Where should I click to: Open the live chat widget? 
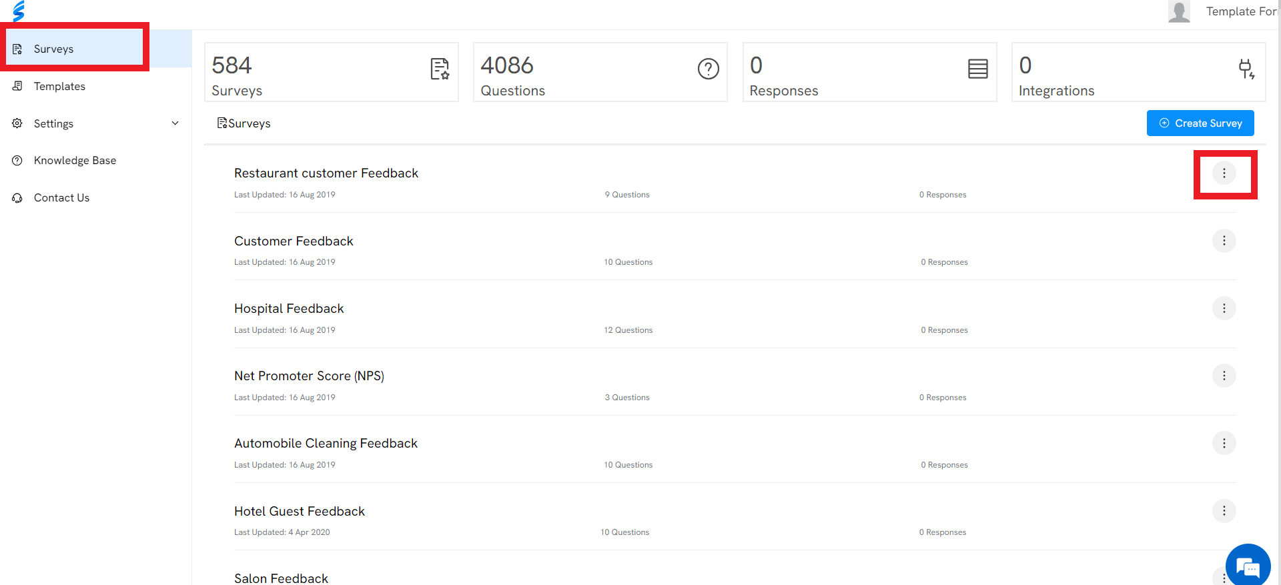[x=1248, y=566]
